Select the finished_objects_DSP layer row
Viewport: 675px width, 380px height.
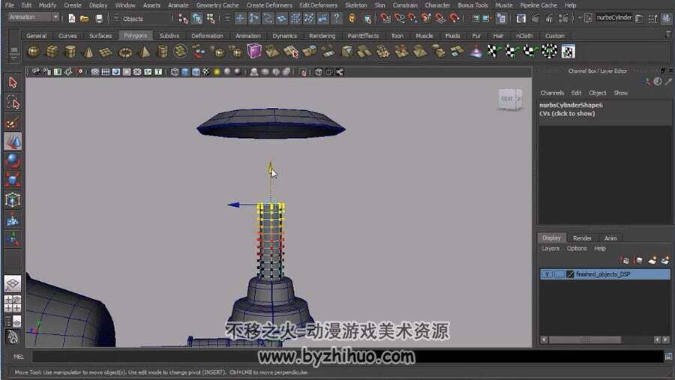coord(604,274)
